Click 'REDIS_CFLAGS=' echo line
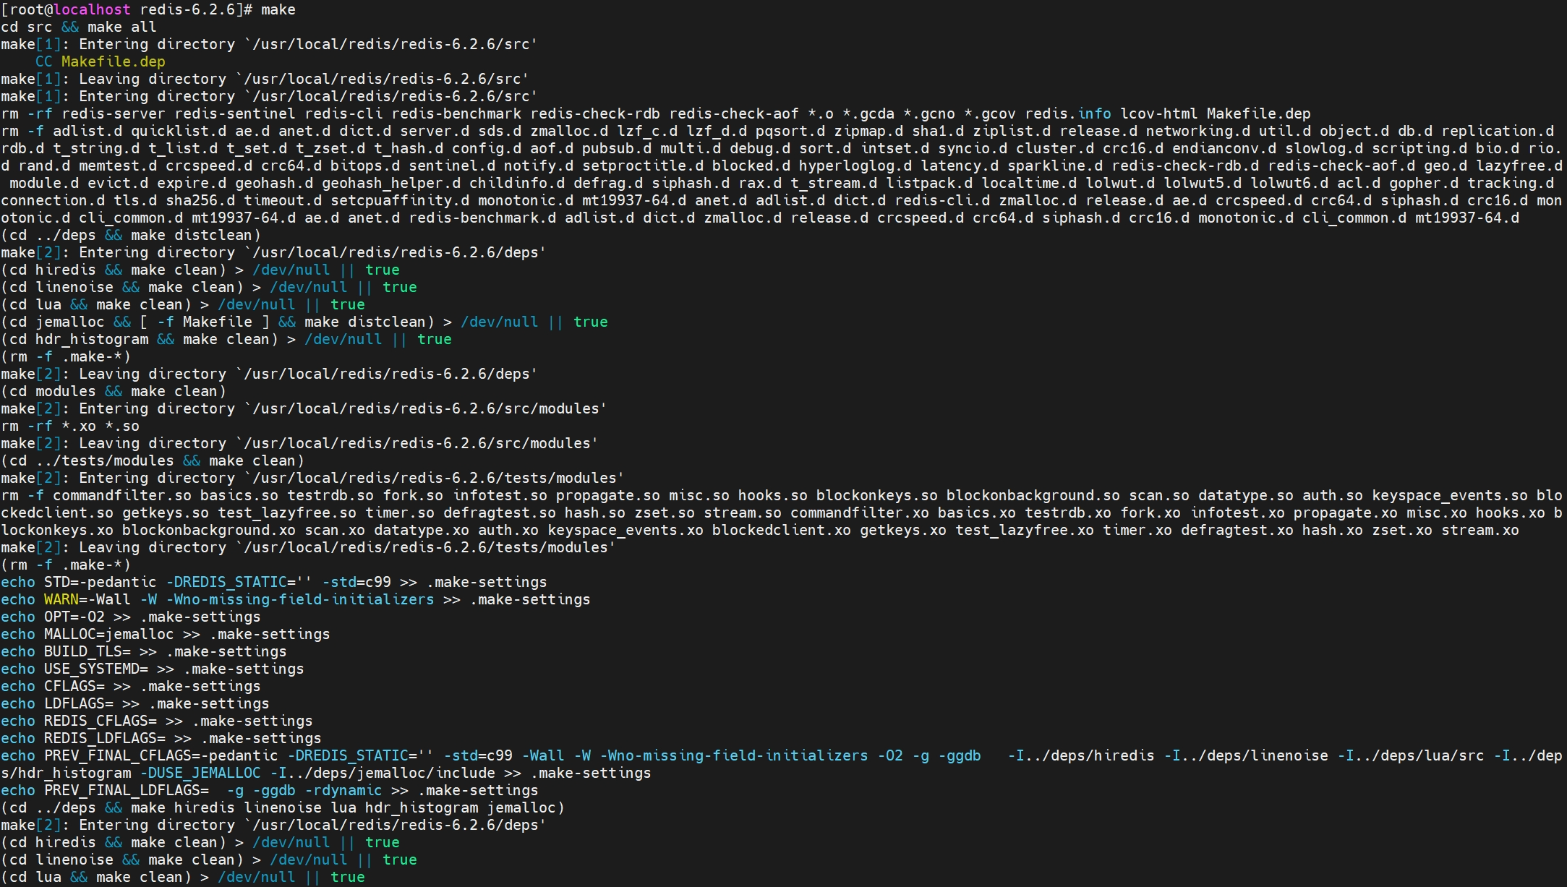 157,721
